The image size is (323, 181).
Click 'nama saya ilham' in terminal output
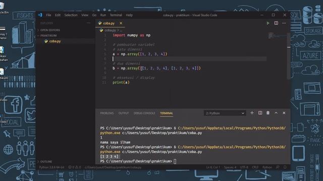[115, 142]
